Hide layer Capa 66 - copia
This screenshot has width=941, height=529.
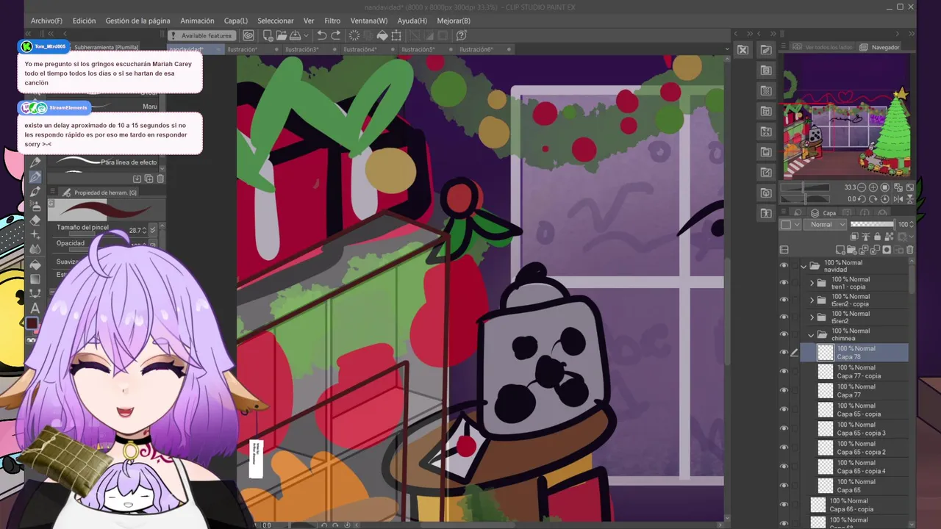pos(784,505)
